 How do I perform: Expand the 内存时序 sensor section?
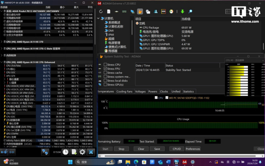pos(2,55)
